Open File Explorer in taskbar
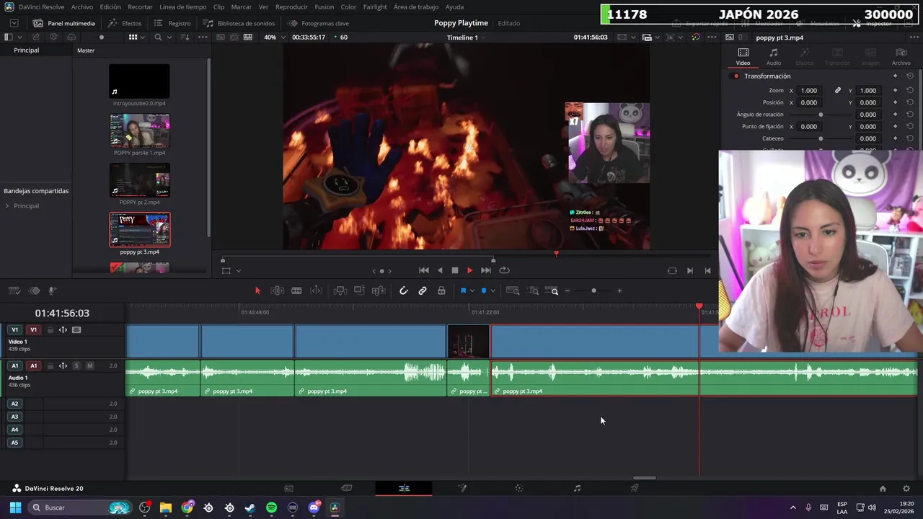 pos(166,507)
